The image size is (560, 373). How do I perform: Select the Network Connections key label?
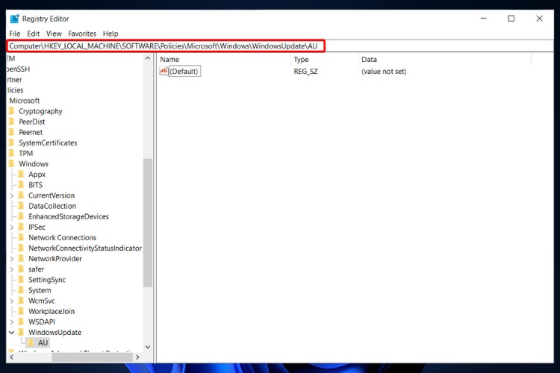(x=63, y=237)
